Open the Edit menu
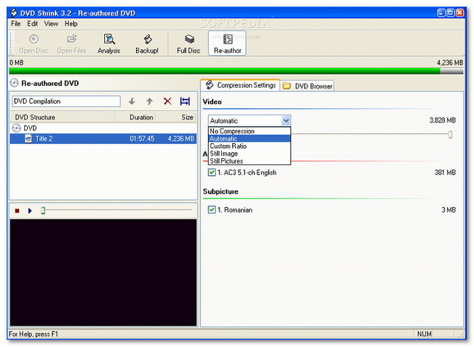Viewport: 474px width, 347px height. [x=33, y=24]
